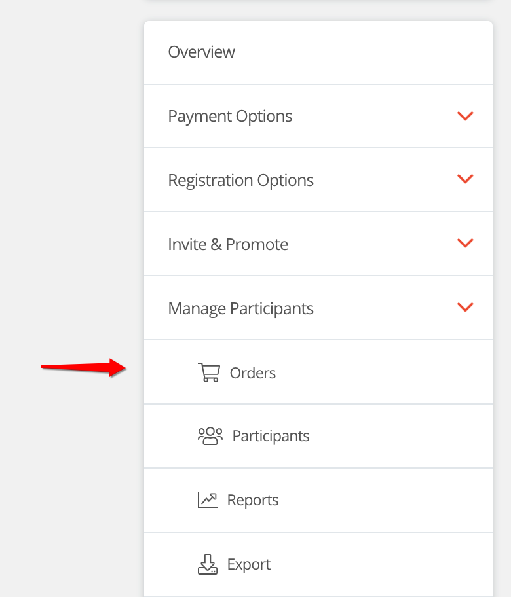Collapse Manage Participants via its chevron
The height and width of the screenshot is (597, 511).
tap(465, 307)
